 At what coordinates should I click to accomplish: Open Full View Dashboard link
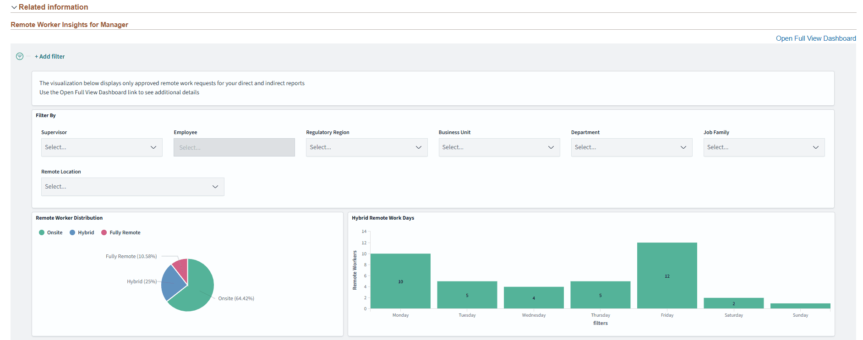pyautogui.click(x=816, y=38)
